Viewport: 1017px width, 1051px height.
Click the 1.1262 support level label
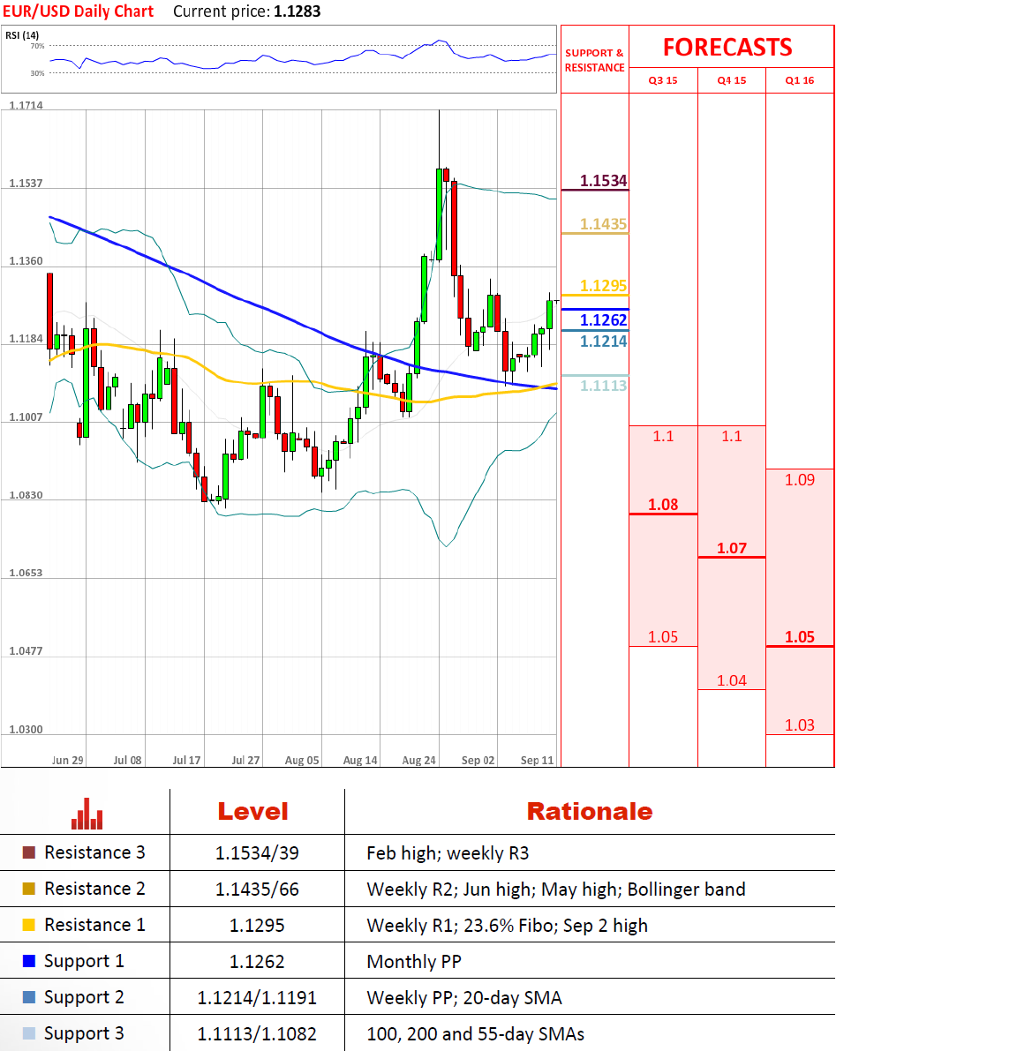click(603, 319)
